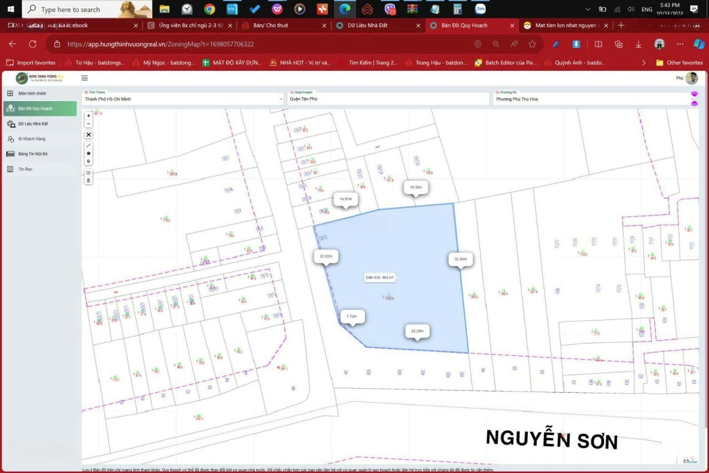Click the fullscreen map icon

[89, 135]
